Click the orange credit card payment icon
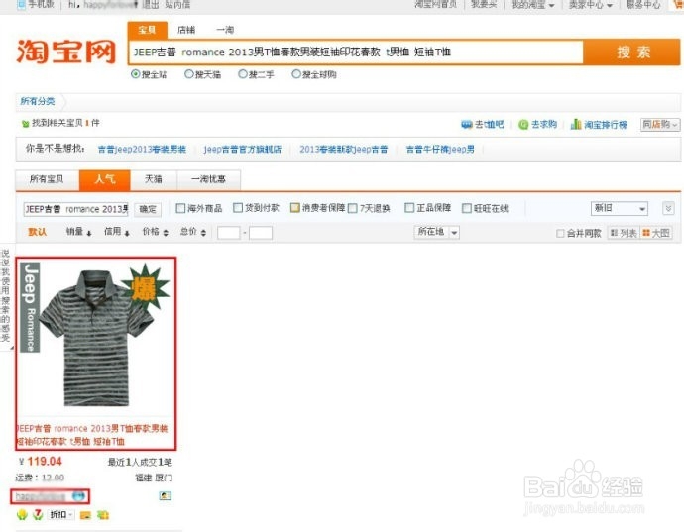 click(x=85, y=515)
